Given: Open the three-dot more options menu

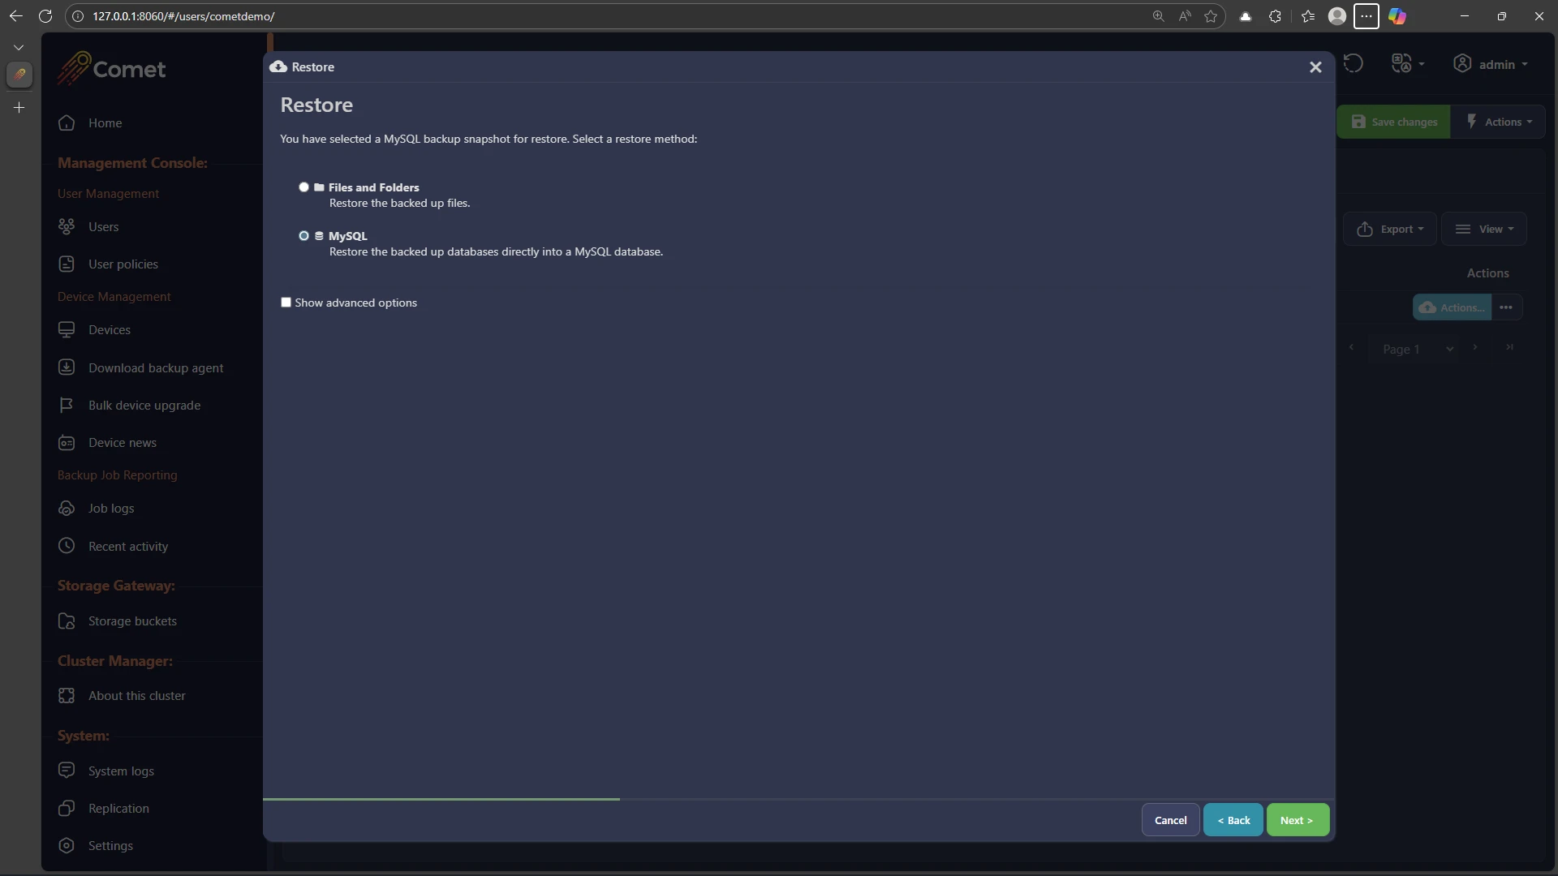Looking at the screenshot, I should [x=1506, y=307].
